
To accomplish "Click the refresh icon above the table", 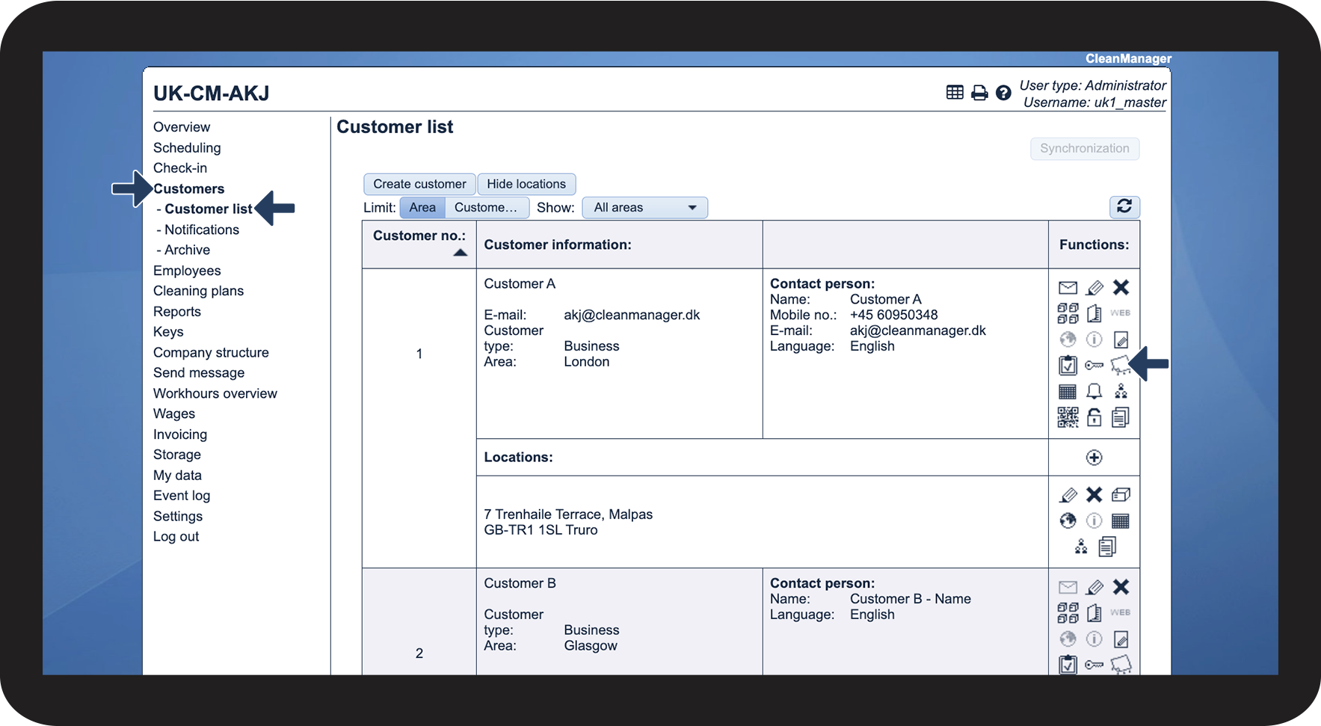I will [1124, 206].
